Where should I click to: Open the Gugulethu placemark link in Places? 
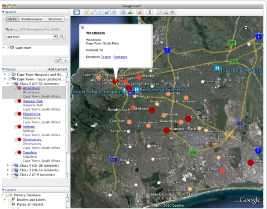(x=29, y=152)
